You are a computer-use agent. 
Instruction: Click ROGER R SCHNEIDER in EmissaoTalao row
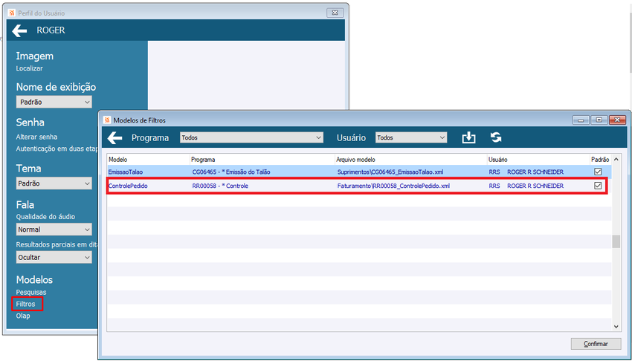click(x=535, y=172)
